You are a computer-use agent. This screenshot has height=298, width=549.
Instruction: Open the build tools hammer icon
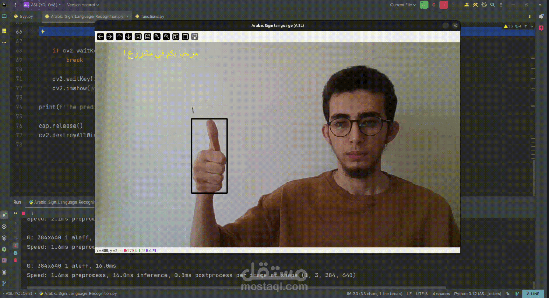[476, 5]
